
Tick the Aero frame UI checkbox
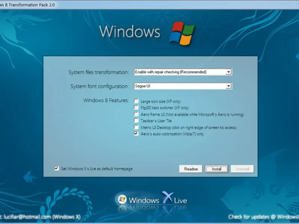136,114
